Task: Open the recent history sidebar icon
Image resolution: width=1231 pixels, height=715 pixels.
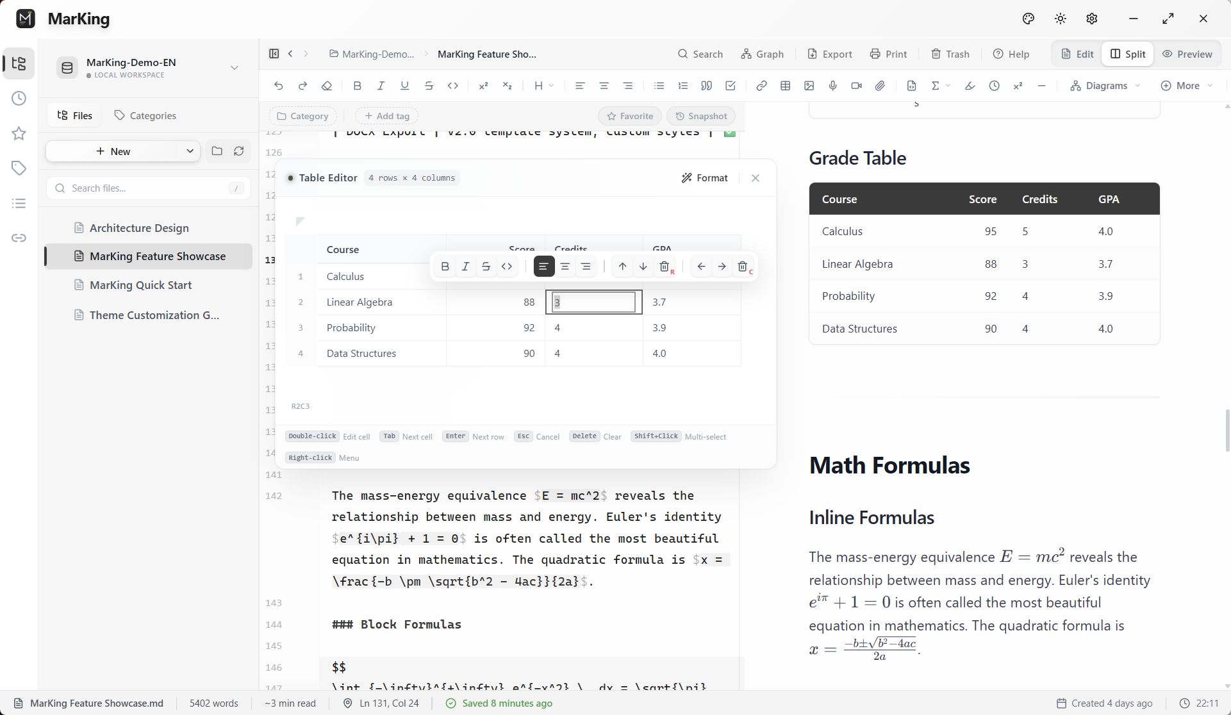Action: pyautogui.click(x=19, y=98)
